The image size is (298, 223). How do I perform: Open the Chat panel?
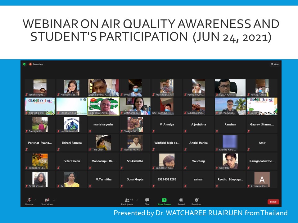(x=147, y=200)
